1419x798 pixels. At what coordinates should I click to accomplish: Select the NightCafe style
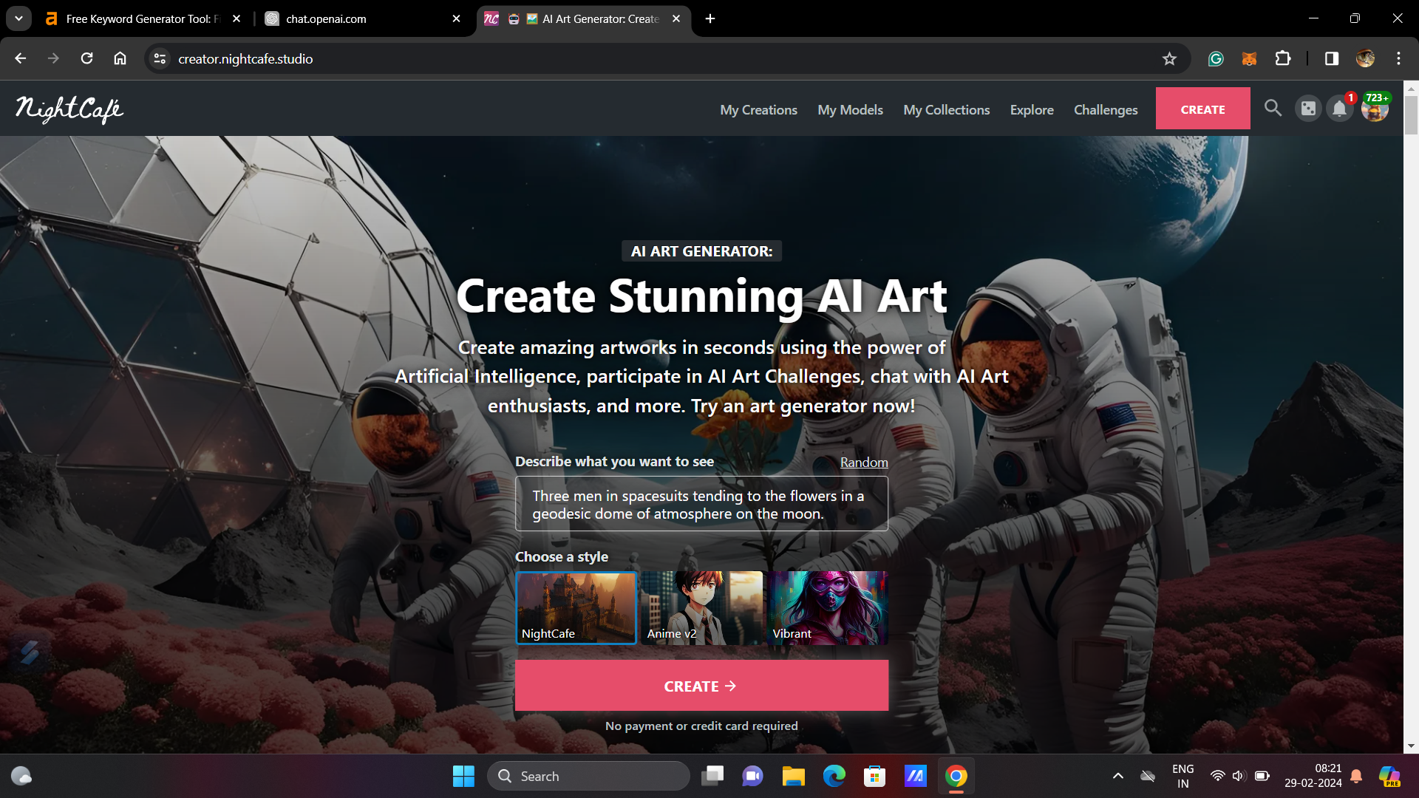(x=576, y=607)
